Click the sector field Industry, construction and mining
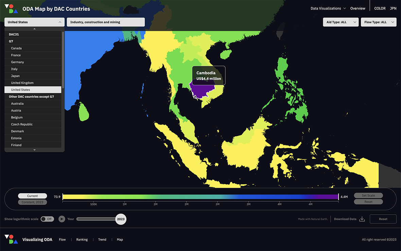 (x=106, y=22)
